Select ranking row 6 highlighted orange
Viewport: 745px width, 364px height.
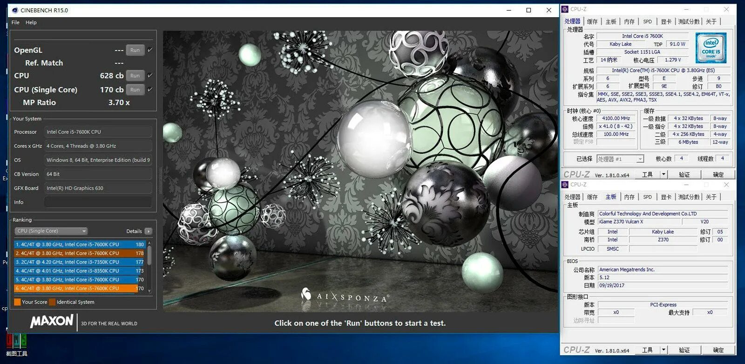80,288
